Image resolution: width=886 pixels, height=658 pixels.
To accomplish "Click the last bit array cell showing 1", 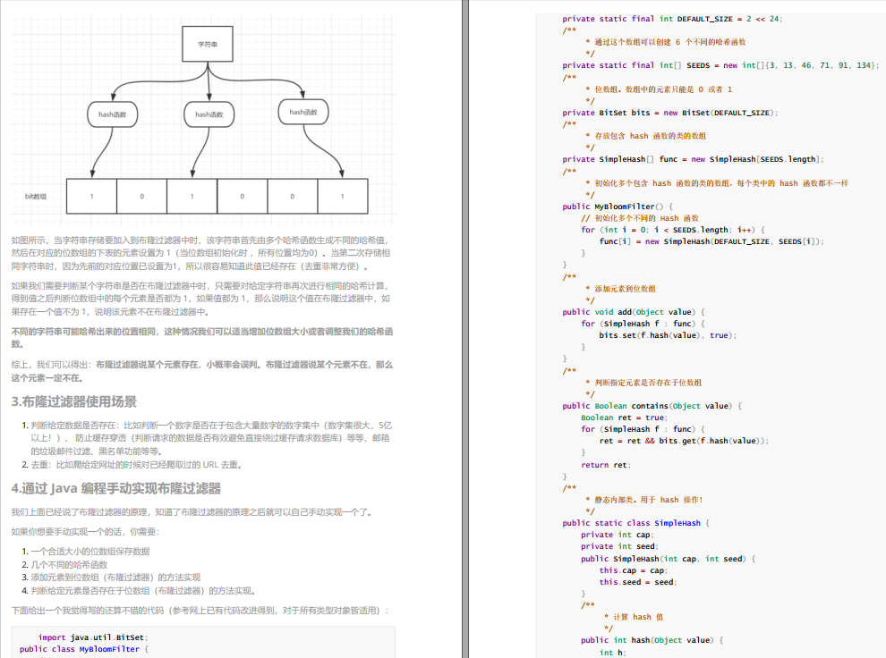I will tap(343, 195).
